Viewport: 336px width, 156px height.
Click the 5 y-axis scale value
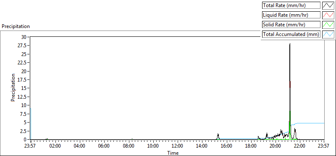[x=25, y=123]
